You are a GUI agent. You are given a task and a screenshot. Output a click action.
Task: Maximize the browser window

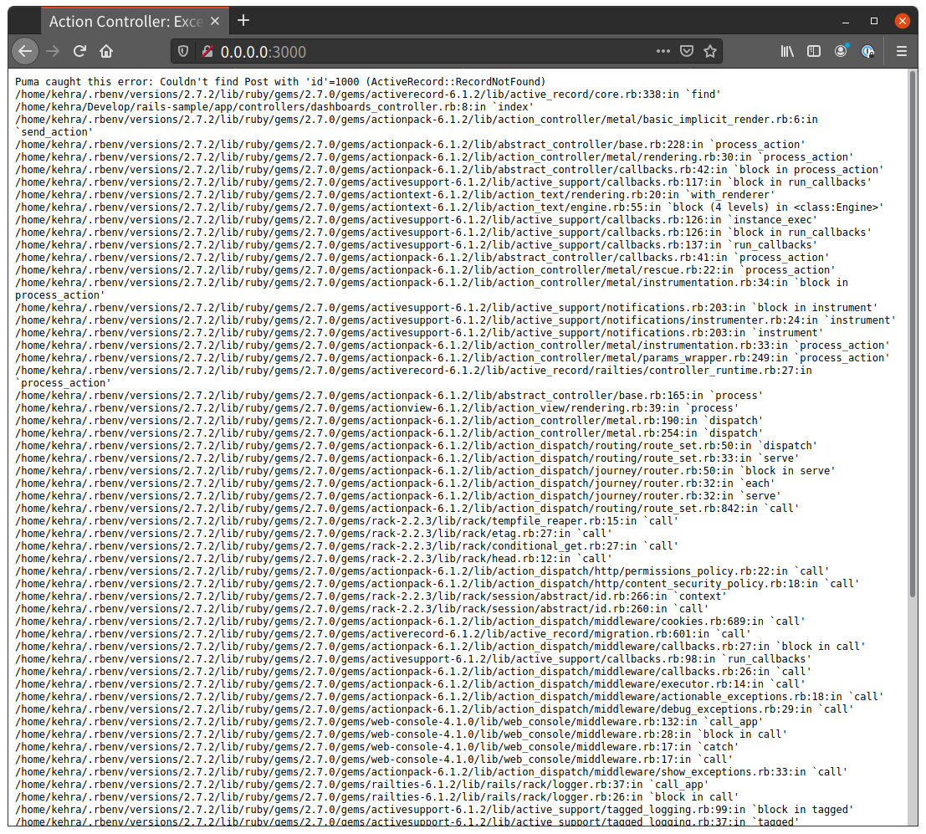[x=874, y=21]
